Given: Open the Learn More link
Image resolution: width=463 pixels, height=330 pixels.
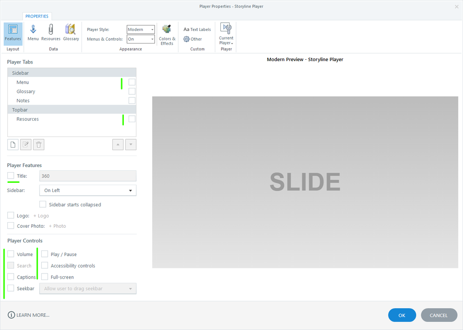Looking at the screenshot, I should pos(29,315).
